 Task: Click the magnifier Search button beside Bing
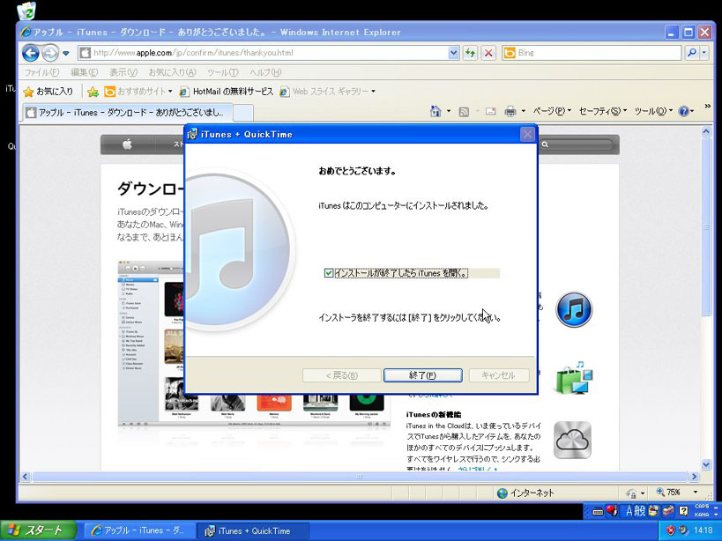pos(691,53)
